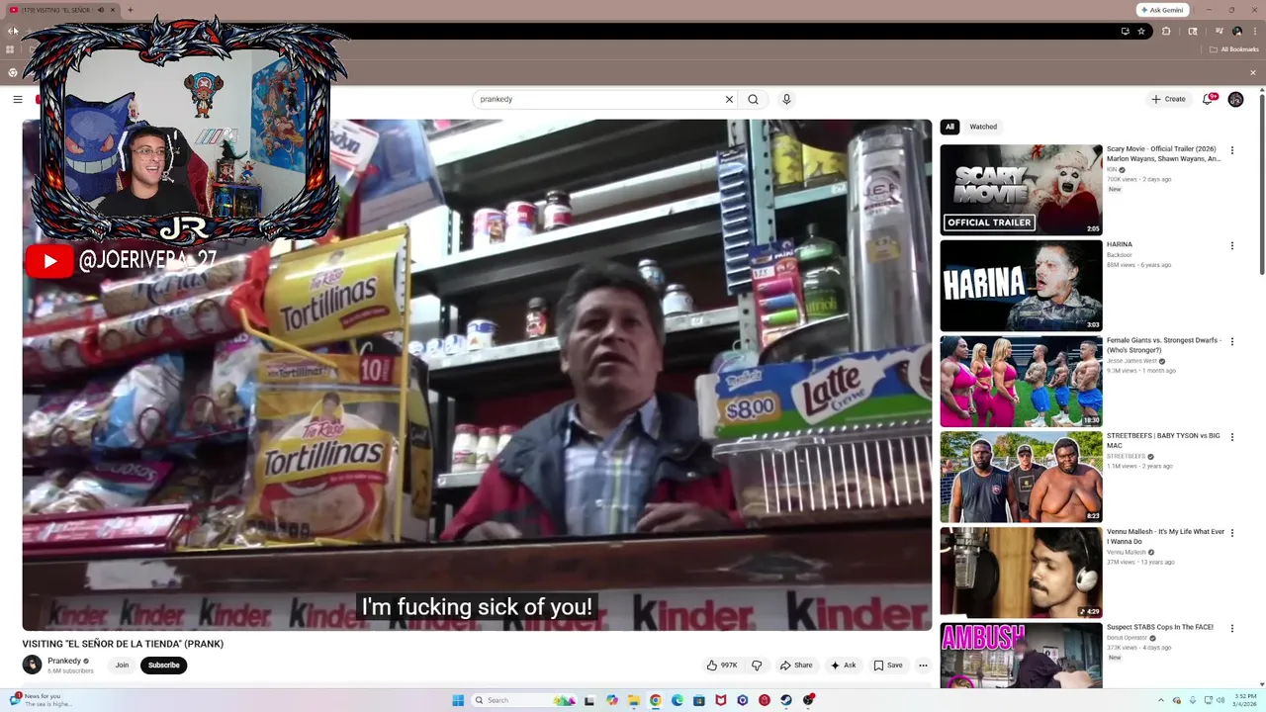This screenshot has width=1266, height=712.
Task: Open the YouTube account avatar menu
Action: [x=1235, y=99]
